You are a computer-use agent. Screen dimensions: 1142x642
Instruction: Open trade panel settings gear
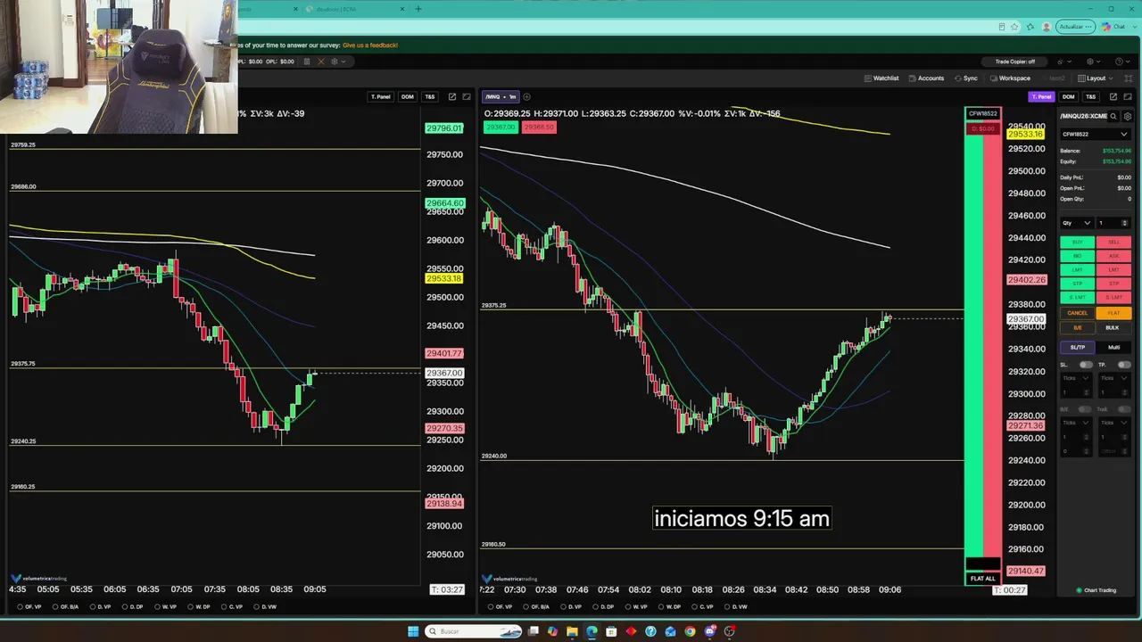[x=1128, y=116]
